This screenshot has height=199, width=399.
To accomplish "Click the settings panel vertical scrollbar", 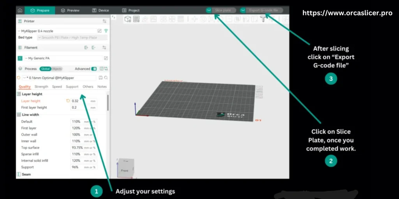I will [108, 103].
